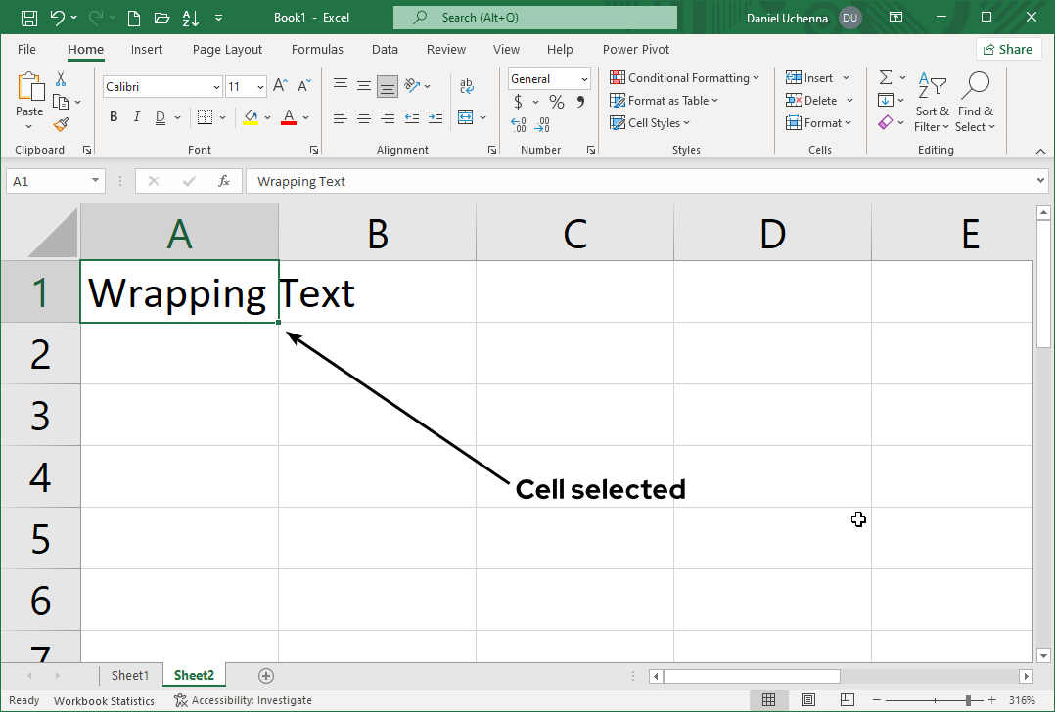
Task: Switch to the Formulas ribbon tab
Action: coord(317,49)
